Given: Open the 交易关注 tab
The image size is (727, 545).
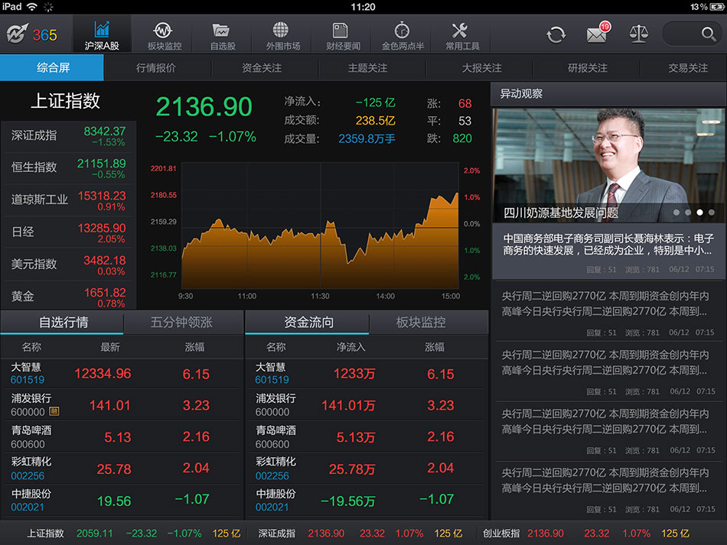Looking at the screenshot, I should [x=688, y=67].
